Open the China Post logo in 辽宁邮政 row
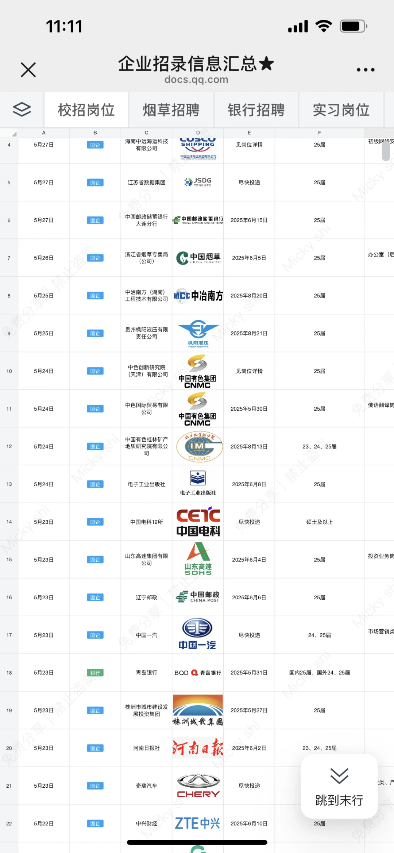Screen dimensions: 394x853 (198, 597)
